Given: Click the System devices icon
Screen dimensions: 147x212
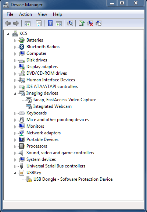Looking at the screenshot, I should (x=22, y=159).
